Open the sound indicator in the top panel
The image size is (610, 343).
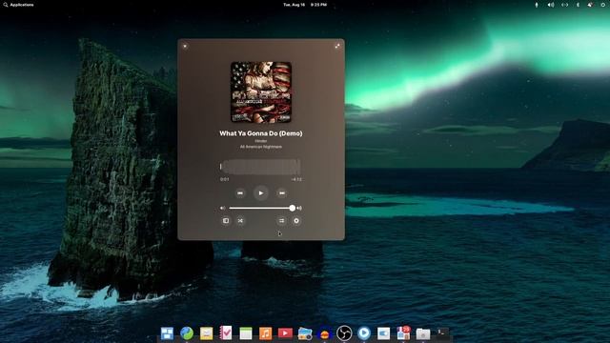[551, 5]
